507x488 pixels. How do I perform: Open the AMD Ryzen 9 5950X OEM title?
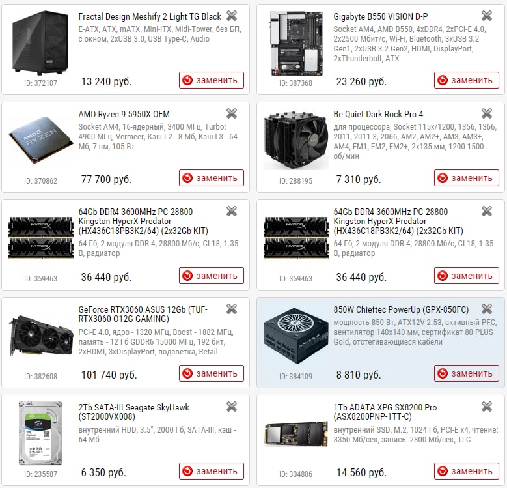124,114
